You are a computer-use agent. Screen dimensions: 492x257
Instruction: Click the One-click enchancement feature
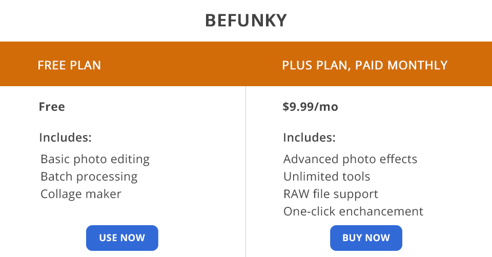353,211
